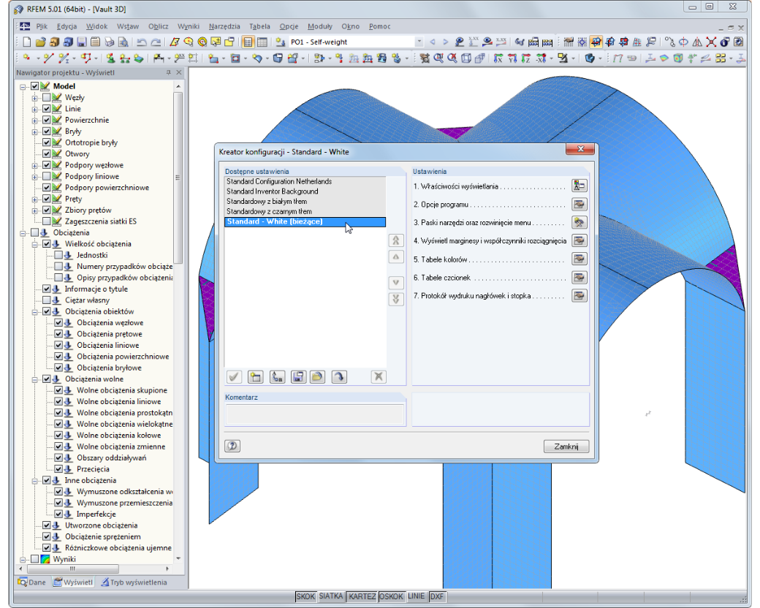Expand the Powierzchnie tree node

pos(35,121)
